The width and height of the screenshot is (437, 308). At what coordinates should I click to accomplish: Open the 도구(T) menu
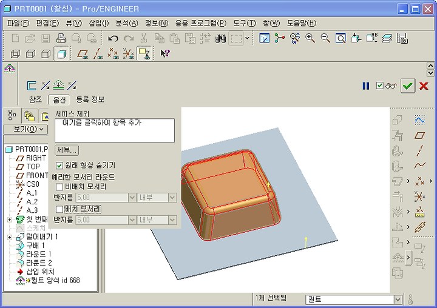[x=245, y=23]
